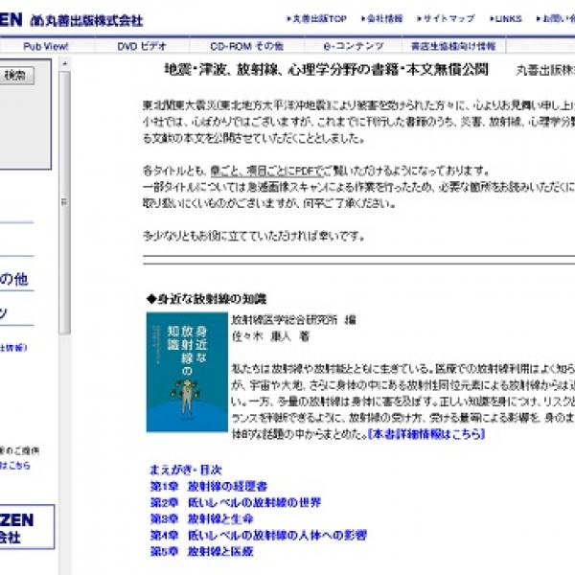Switch to the DVD ビデオ tab
This screenshot has width=575, height=575.
(142, 46)
